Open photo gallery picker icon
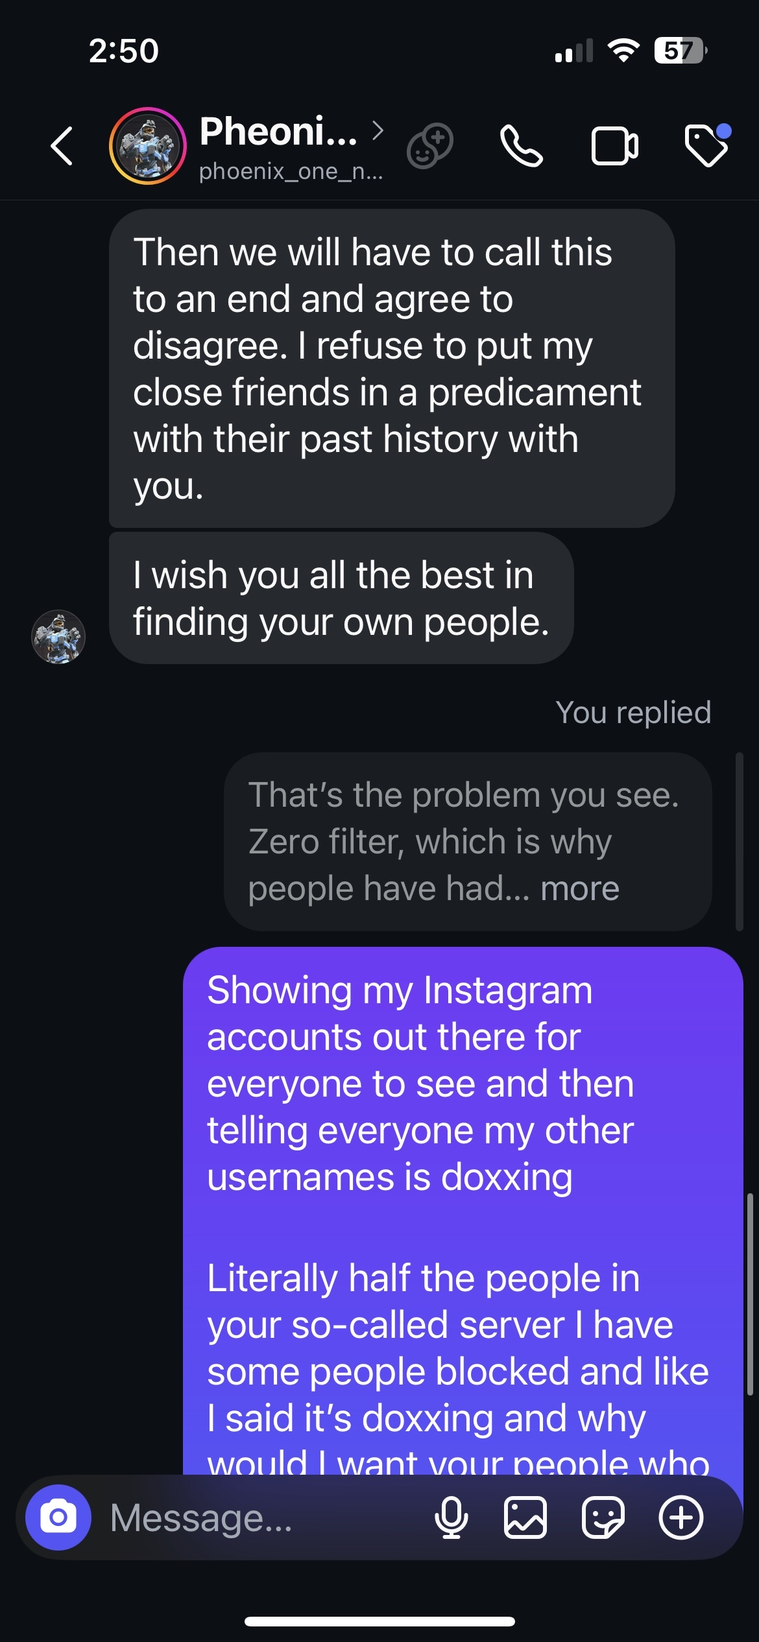The height and width of the screenshot is (1642, 759). point(525,1517)
